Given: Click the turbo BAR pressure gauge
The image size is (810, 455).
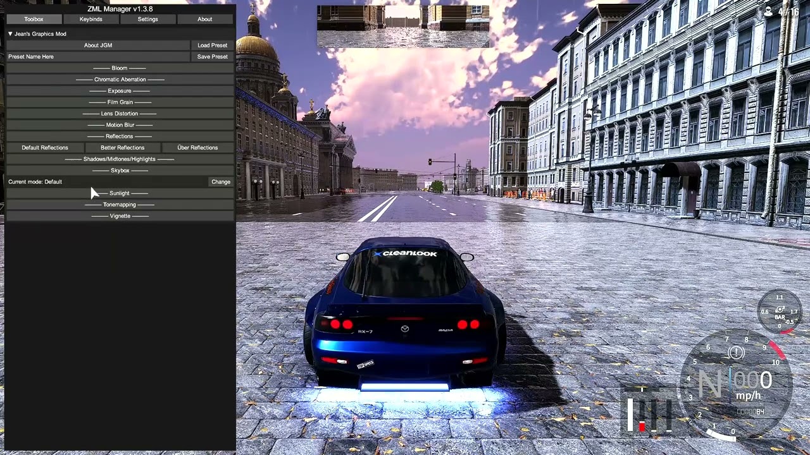Looking at the screenshot, I should click(780, 312).
